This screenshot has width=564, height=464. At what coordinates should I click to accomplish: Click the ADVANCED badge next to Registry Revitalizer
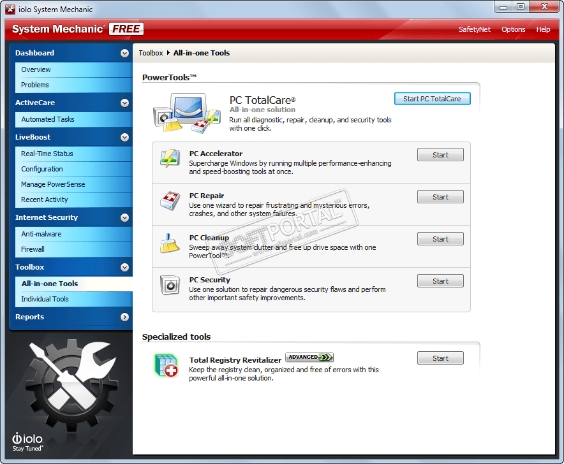(309, 357)
